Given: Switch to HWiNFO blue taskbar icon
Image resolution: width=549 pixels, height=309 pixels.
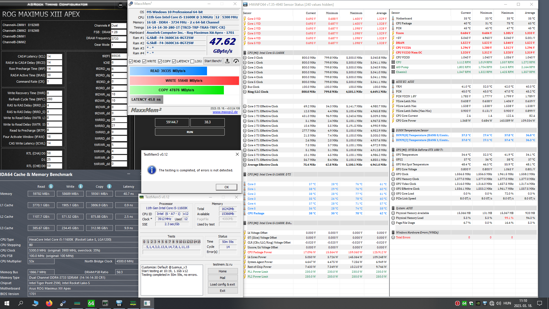Looking at the screenshot, I should click(x=119, y=303).
